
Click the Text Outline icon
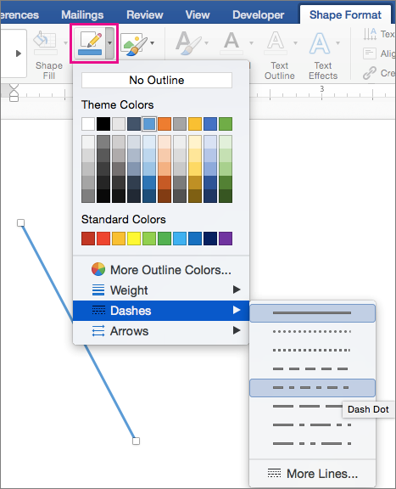(276, 42)
